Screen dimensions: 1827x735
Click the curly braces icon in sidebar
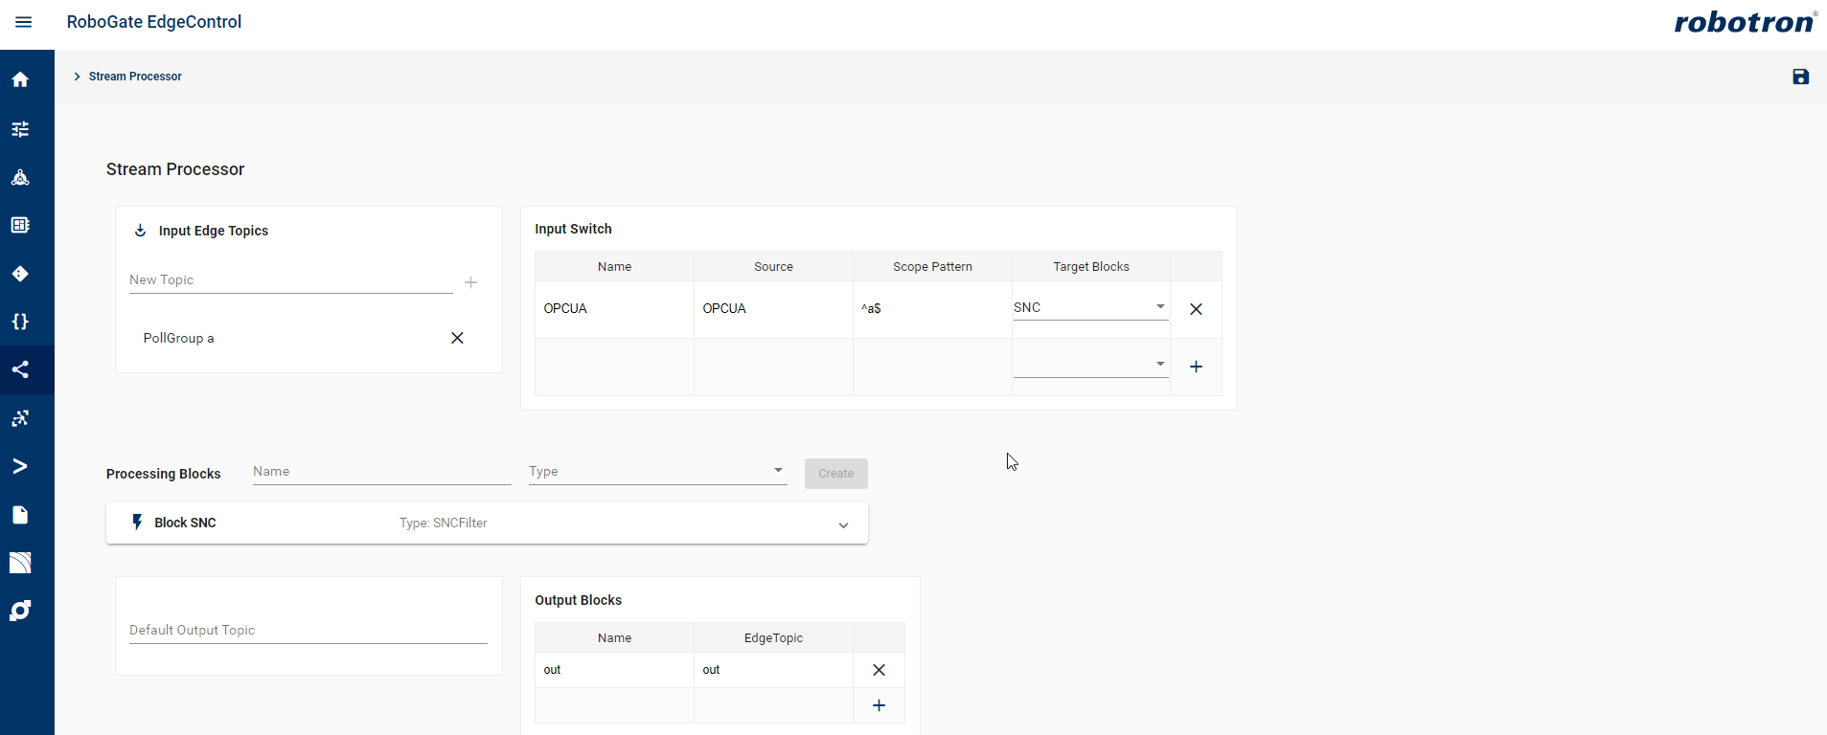pos(20,322)
